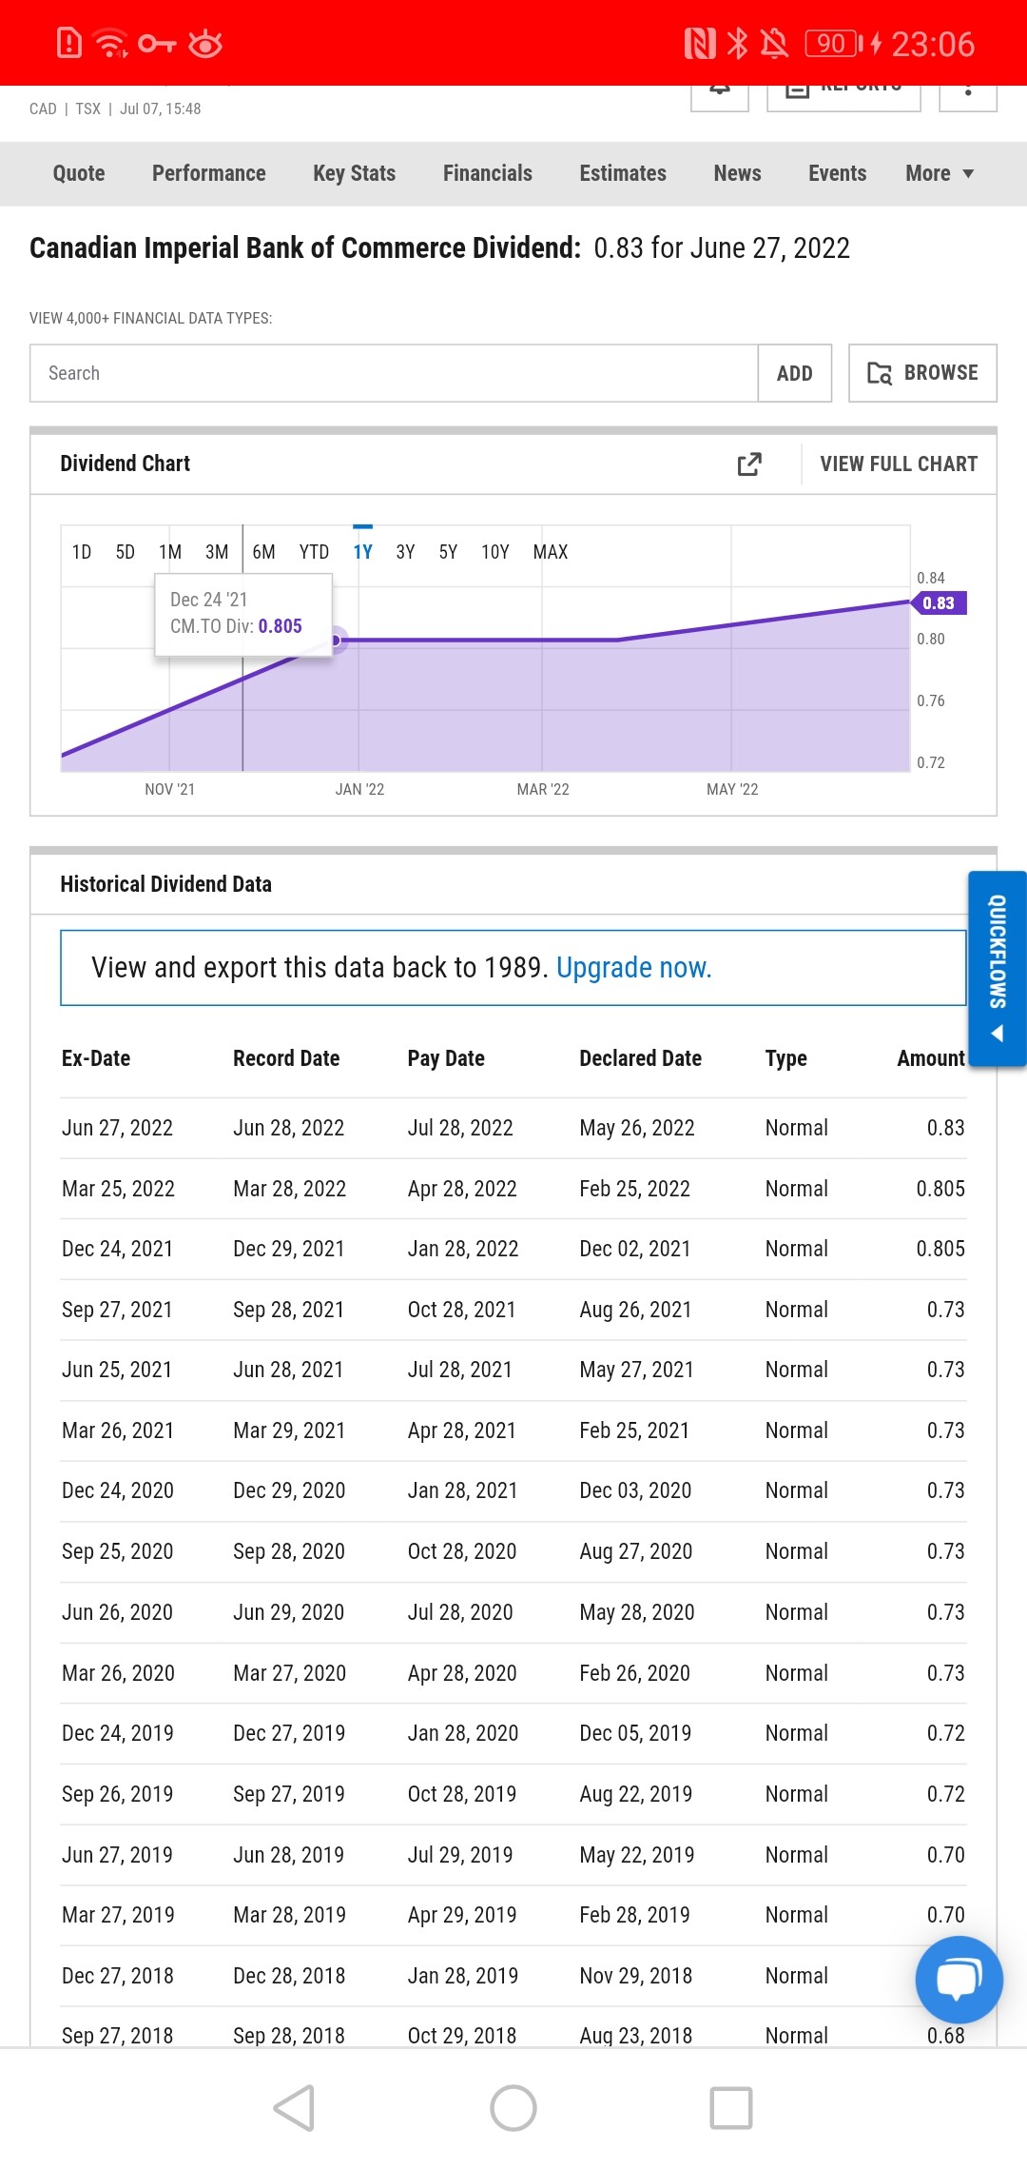Go to the Financials tab
The height and width of the screenshot is (2170, 1027).
click(488, 173)
